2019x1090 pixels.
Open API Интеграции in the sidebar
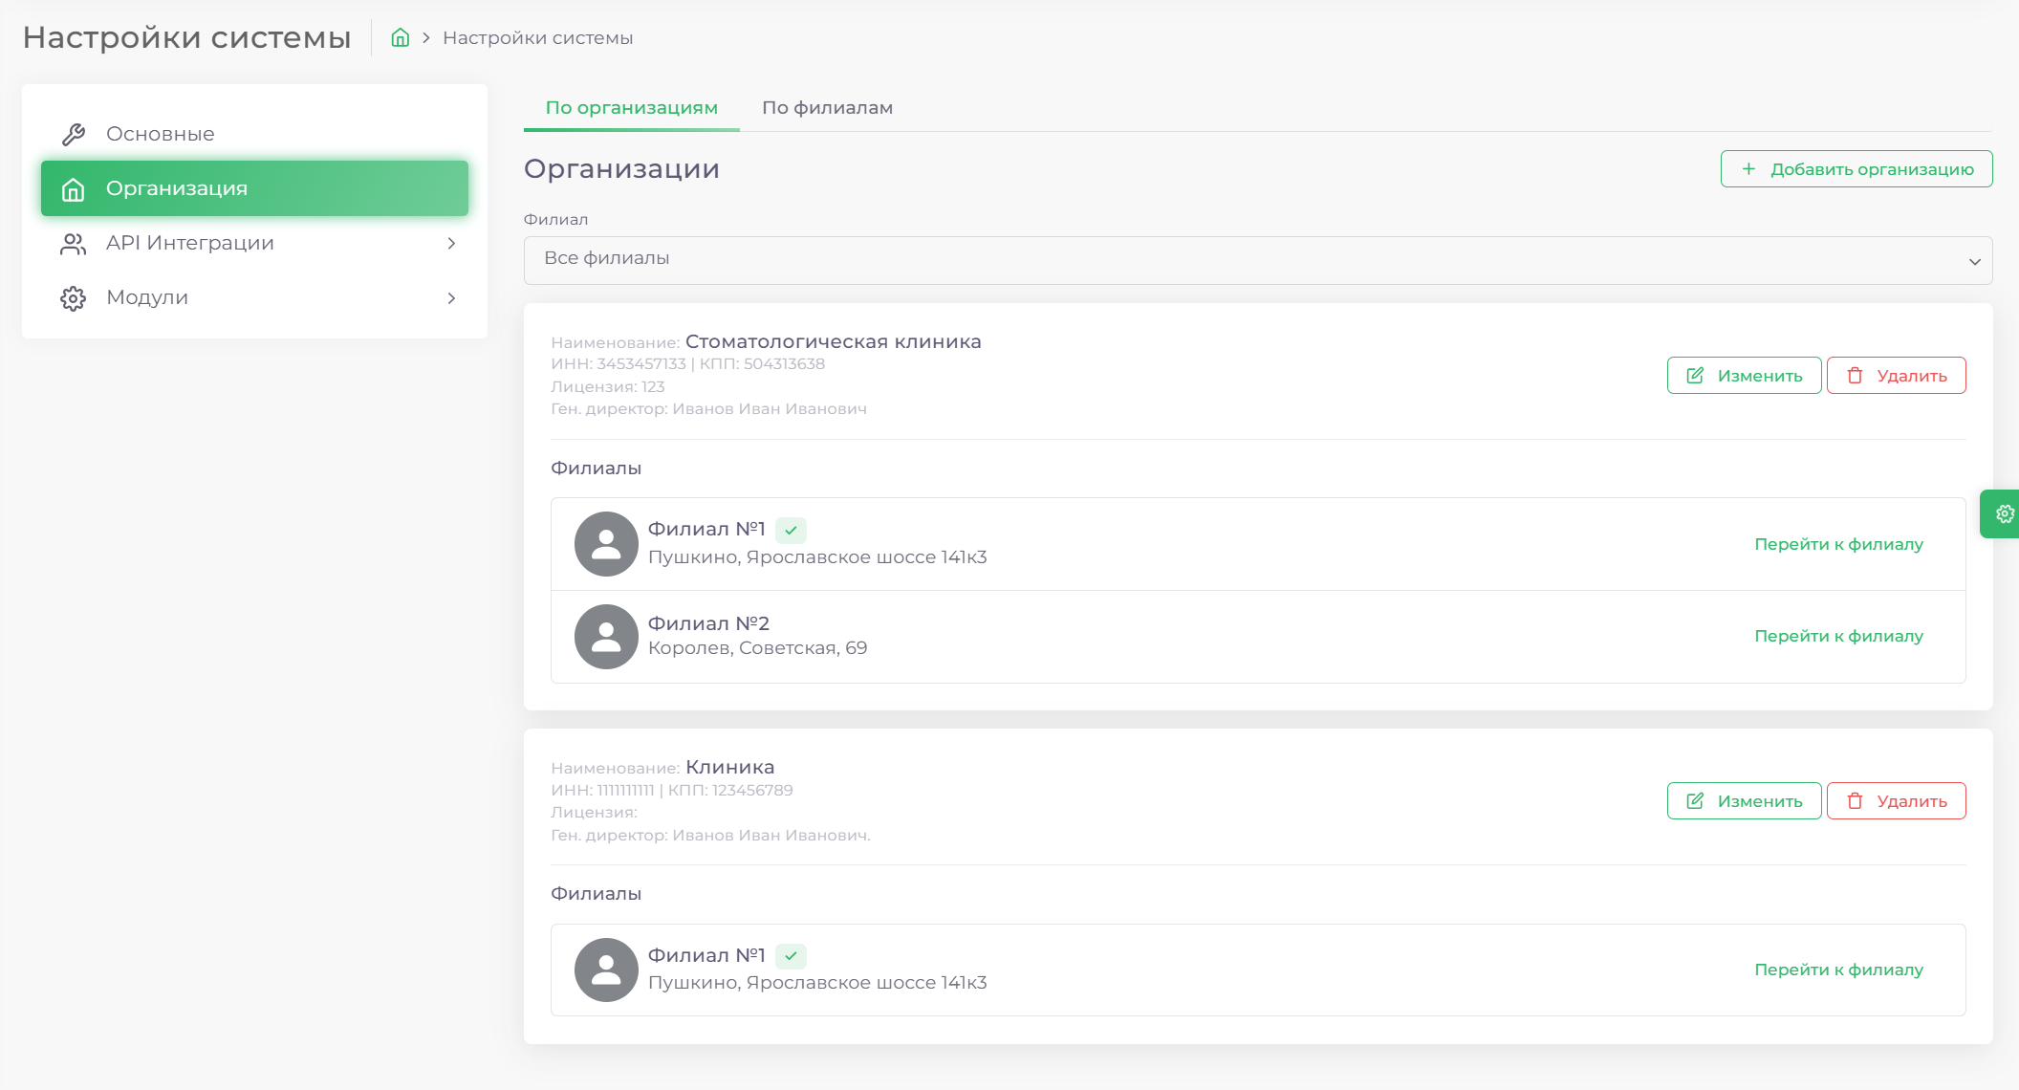pyautogui.click(x=254, y=244)
